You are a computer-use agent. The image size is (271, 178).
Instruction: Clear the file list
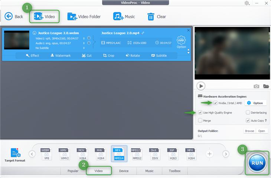(x=157, y=17)
